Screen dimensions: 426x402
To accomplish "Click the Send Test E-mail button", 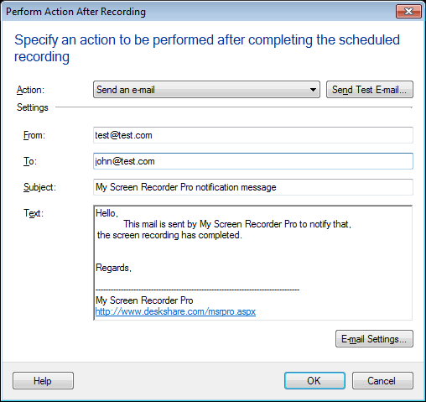I will coord(370,90).
